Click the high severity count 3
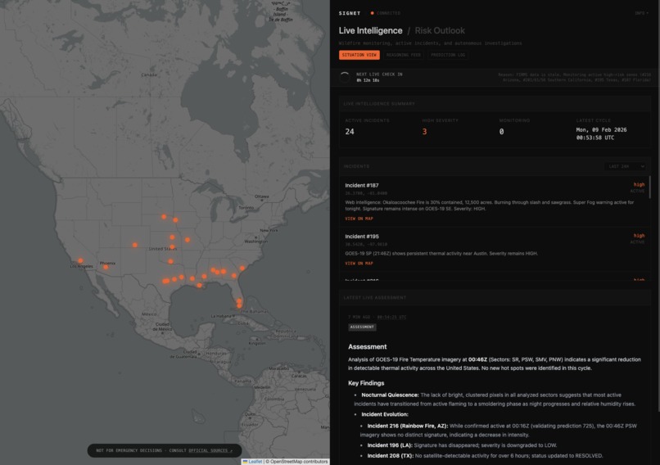Screen dimensions: 660x465 click(424, 132)
